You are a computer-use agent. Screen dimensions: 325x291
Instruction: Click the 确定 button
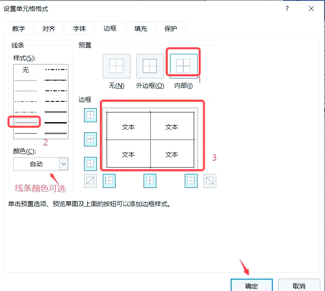pos(252,285)
